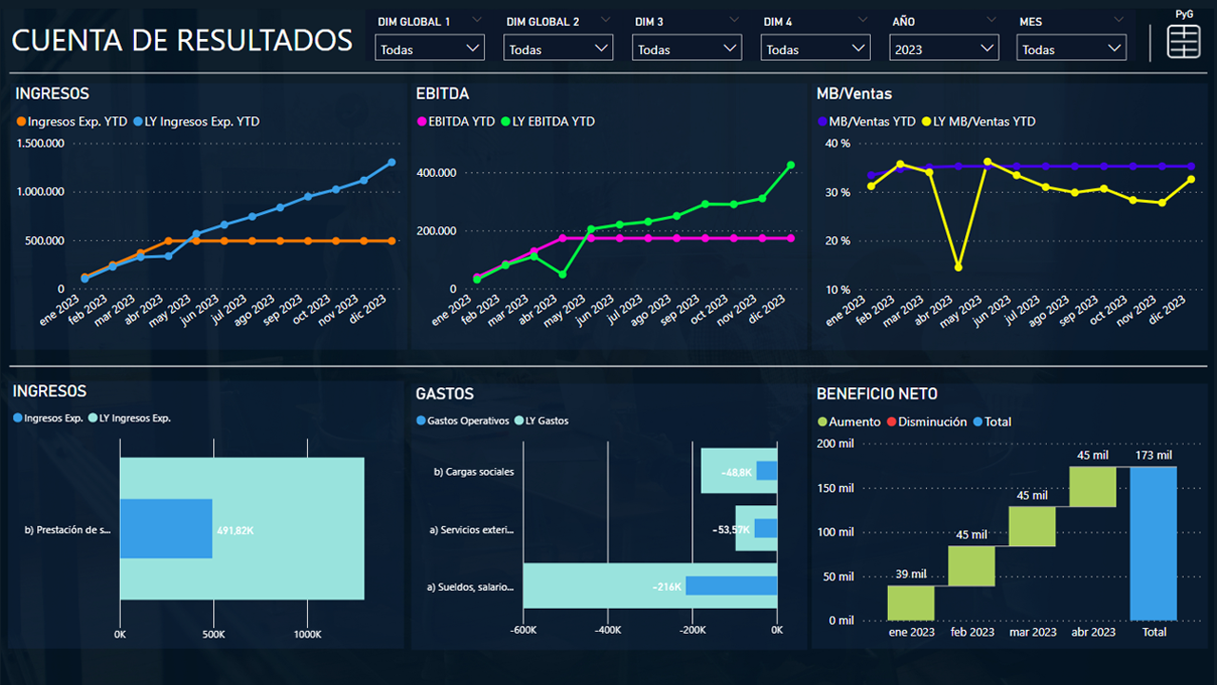Select the Disminución legend item
The height and width of the screenshot is (685, 1217).
[932, 421]
